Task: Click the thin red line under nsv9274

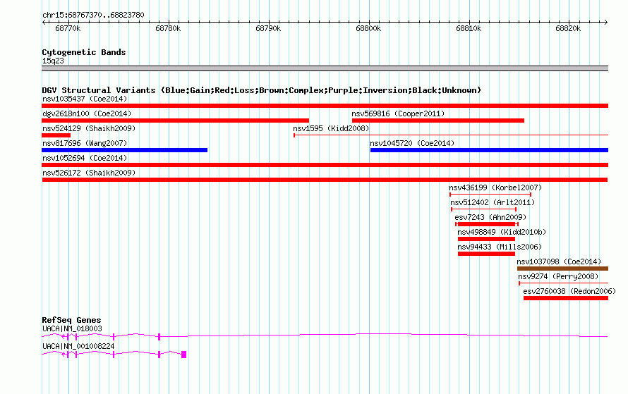Action: coord(564,283)
